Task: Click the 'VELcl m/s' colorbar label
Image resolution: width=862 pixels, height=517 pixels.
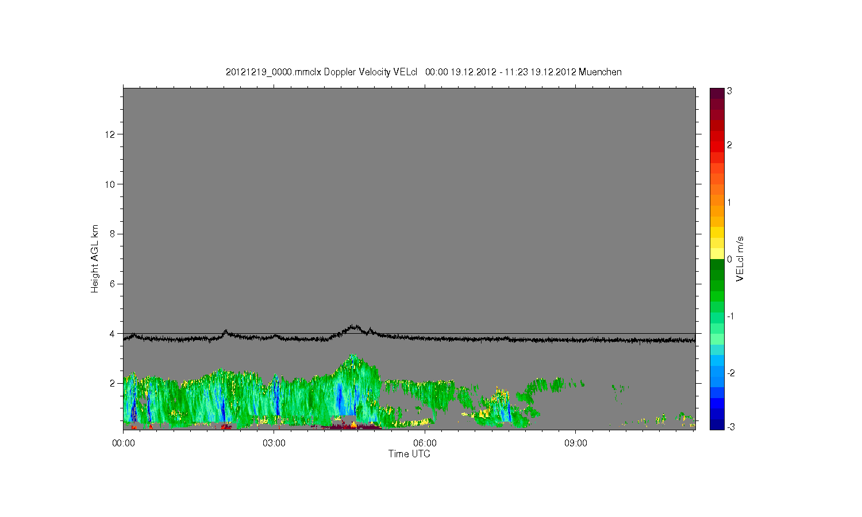Action: (x=740, y=259)
